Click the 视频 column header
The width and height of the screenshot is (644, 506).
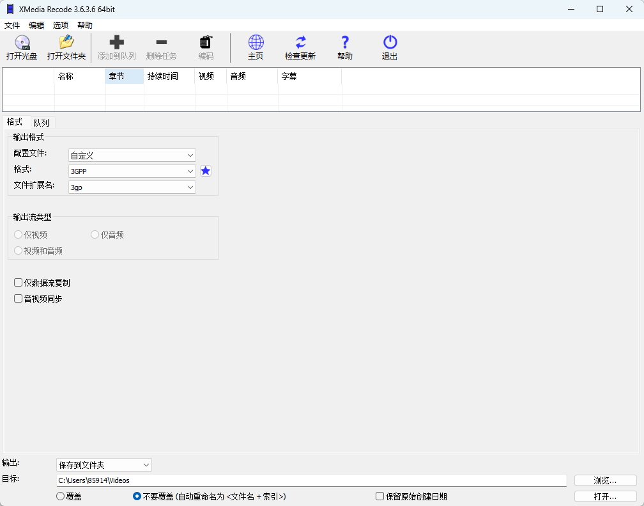click(x=211, y=76)
